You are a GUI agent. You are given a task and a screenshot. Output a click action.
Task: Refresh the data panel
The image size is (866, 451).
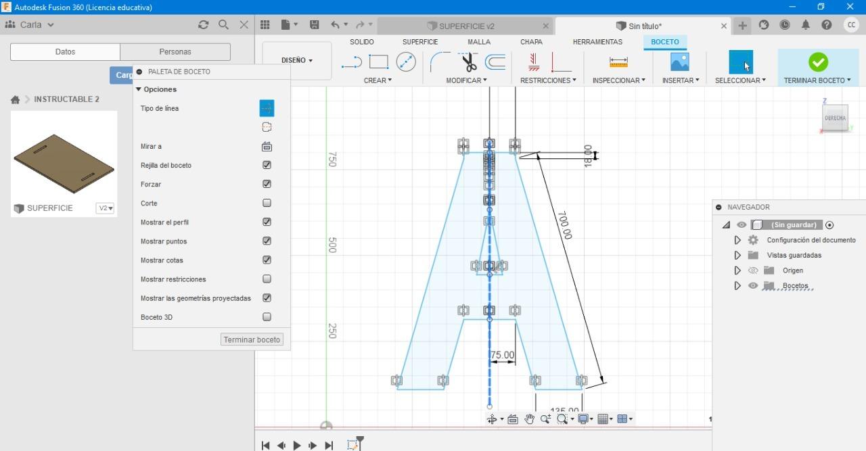pyautogui.click(x=203, y=24)
